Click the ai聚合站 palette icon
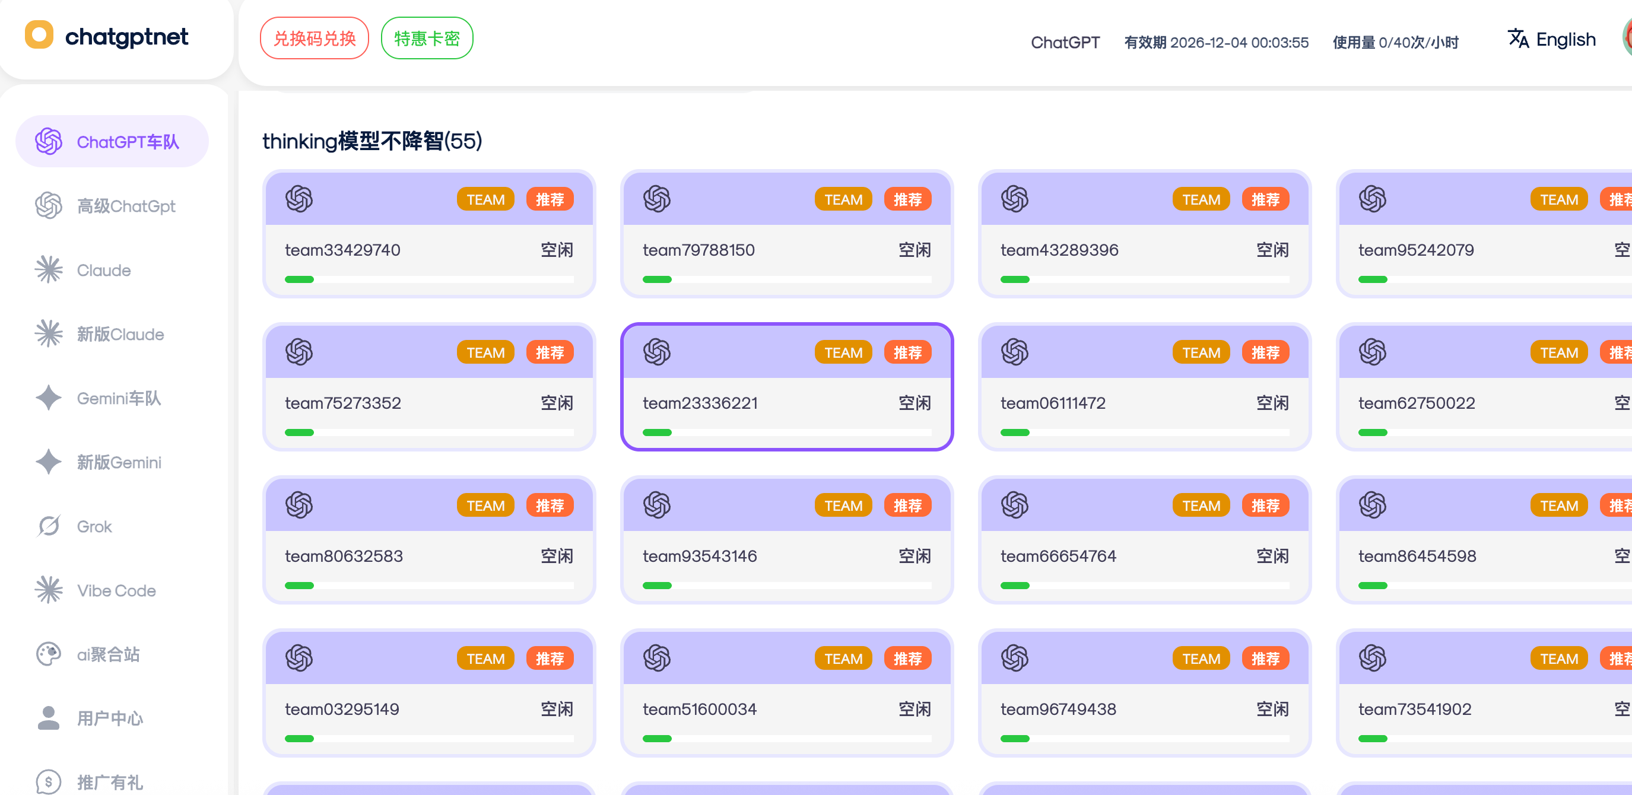 click(48, 654)
